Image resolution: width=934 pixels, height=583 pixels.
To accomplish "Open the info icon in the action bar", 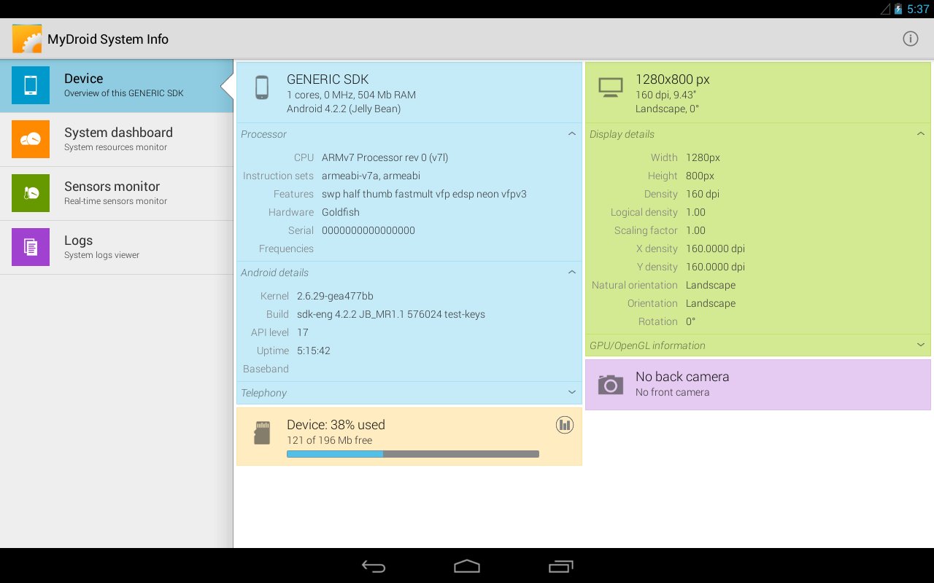I will coord(910,39).
